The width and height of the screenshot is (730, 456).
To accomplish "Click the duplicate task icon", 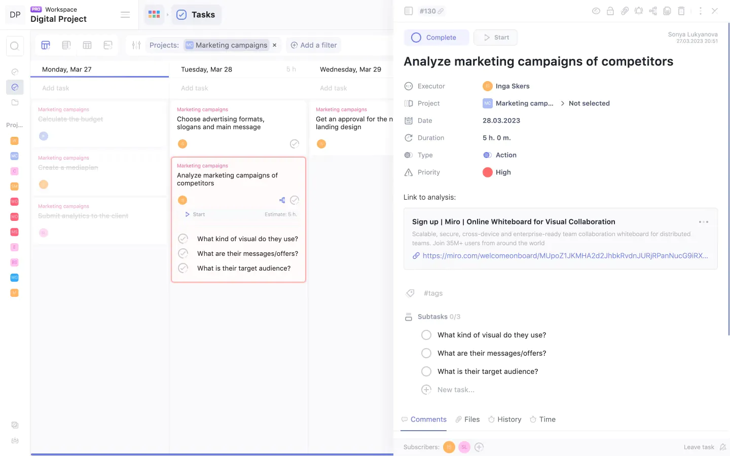I will (x=667, y=11).
